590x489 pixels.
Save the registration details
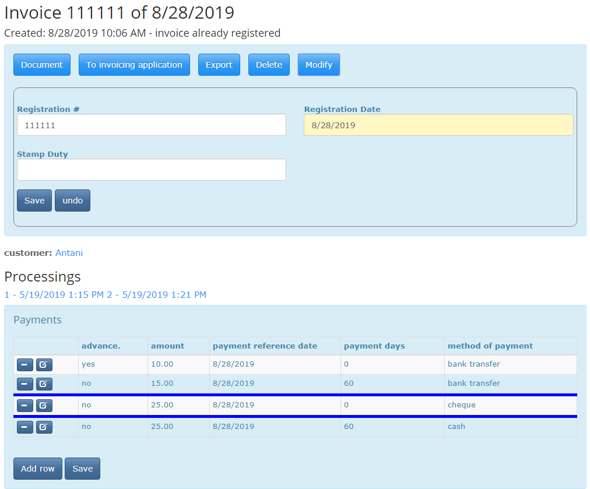34,200
